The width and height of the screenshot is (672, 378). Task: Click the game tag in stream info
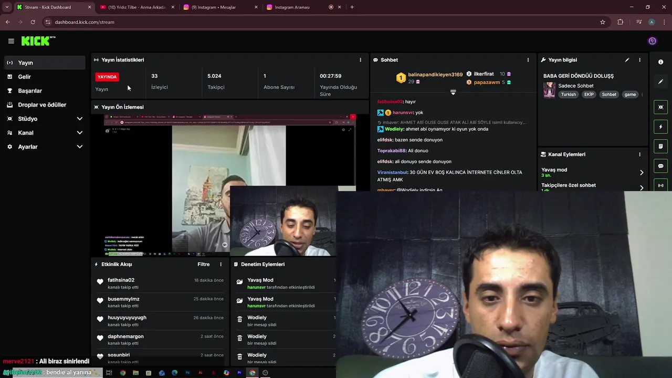[630, 94]
